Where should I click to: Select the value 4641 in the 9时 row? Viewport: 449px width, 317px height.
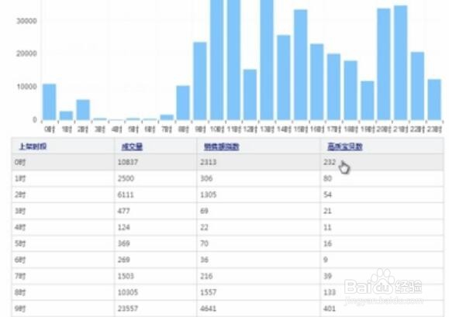[x=208, y=308]
